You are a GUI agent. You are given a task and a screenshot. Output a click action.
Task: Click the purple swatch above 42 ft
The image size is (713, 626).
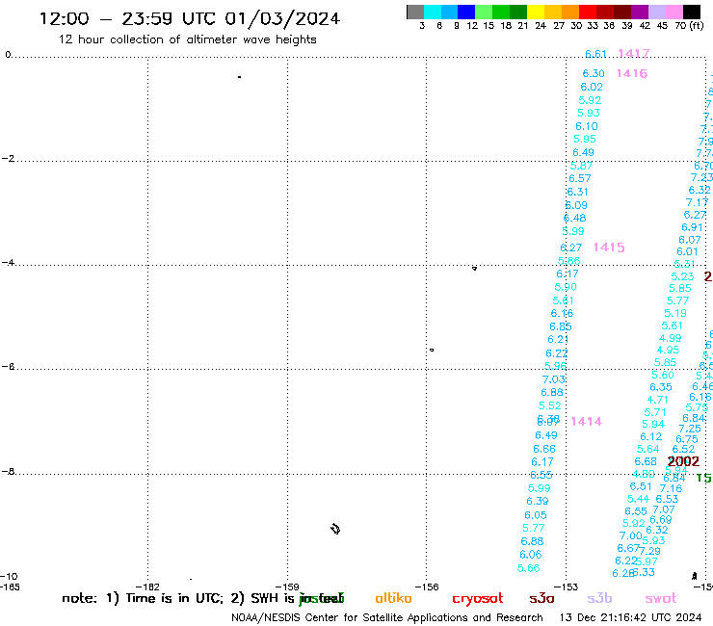click(x=640, y=12)
